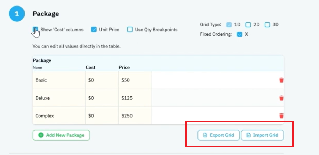The height and width of the screenshot is (155, 319).
Task: Click the Export Grid button
Action: click(219, 135)
